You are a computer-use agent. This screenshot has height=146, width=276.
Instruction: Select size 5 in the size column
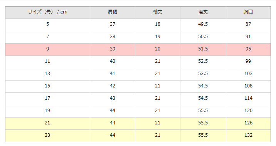47,25
